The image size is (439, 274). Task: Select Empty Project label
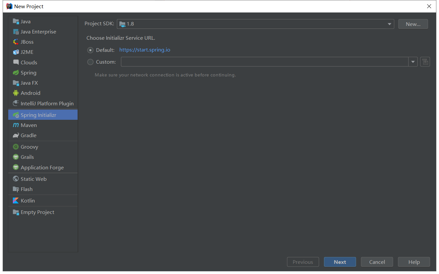[37, 212]
